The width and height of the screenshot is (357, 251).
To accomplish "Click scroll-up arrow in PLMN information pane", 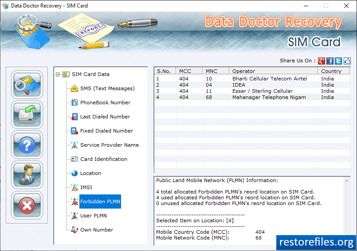I will point(346,181).
